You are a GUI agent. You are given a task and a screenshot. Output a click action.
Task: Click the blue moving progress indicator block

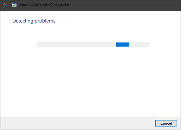(123, 44)
